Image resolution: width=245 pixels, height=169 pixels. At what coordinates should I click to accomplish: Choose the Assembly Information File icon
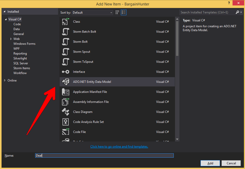point(65,102)
